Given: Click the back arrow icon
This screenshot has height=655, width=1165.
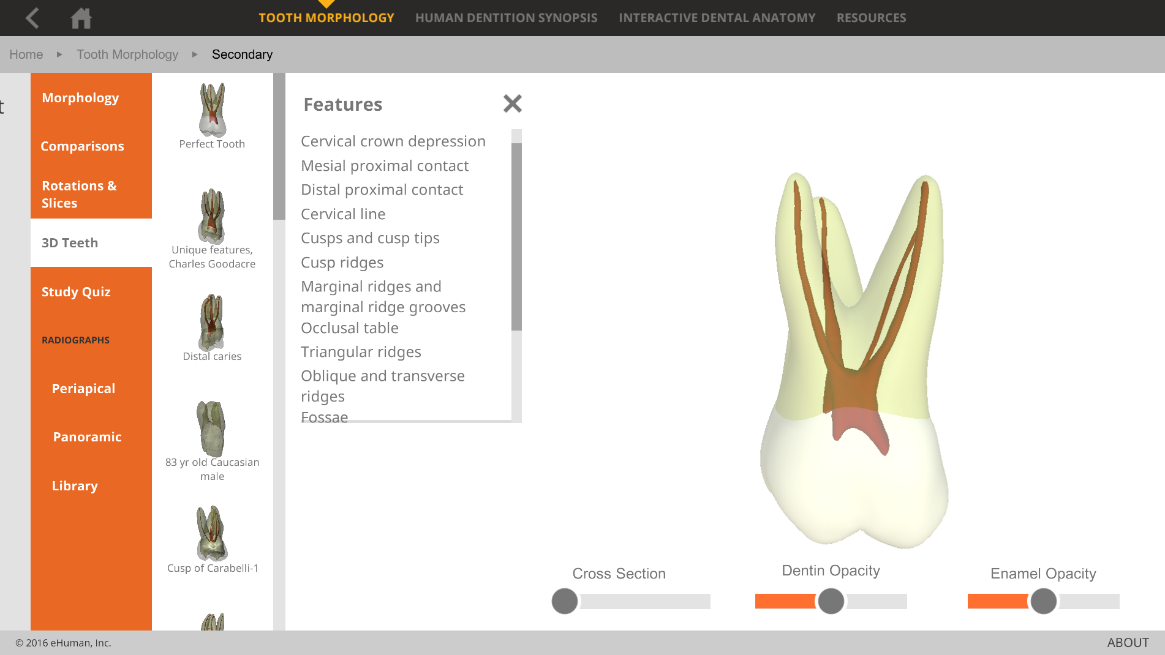Looking at the screenshot, I should point(32,18).
